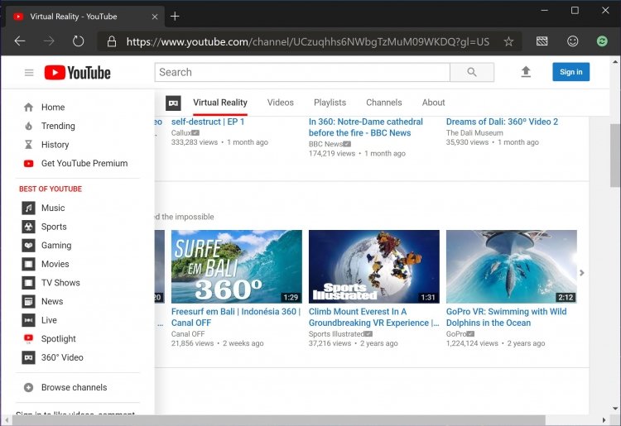The height and width of the screenshot is (426, 621).
Task: Click the TV Shows icon
Action: [x=28, y=282]
